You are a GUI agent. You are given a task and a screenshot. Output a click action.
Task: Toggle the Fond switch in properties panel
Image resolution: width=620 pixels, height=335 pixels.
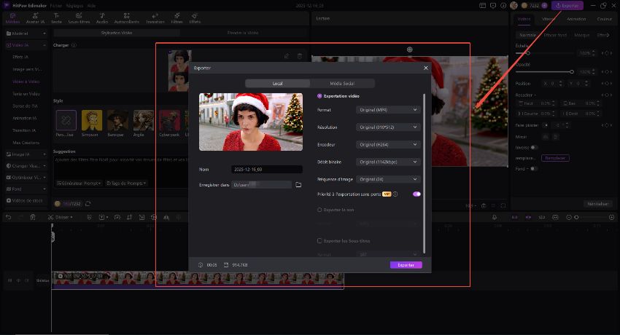[533, 169]
